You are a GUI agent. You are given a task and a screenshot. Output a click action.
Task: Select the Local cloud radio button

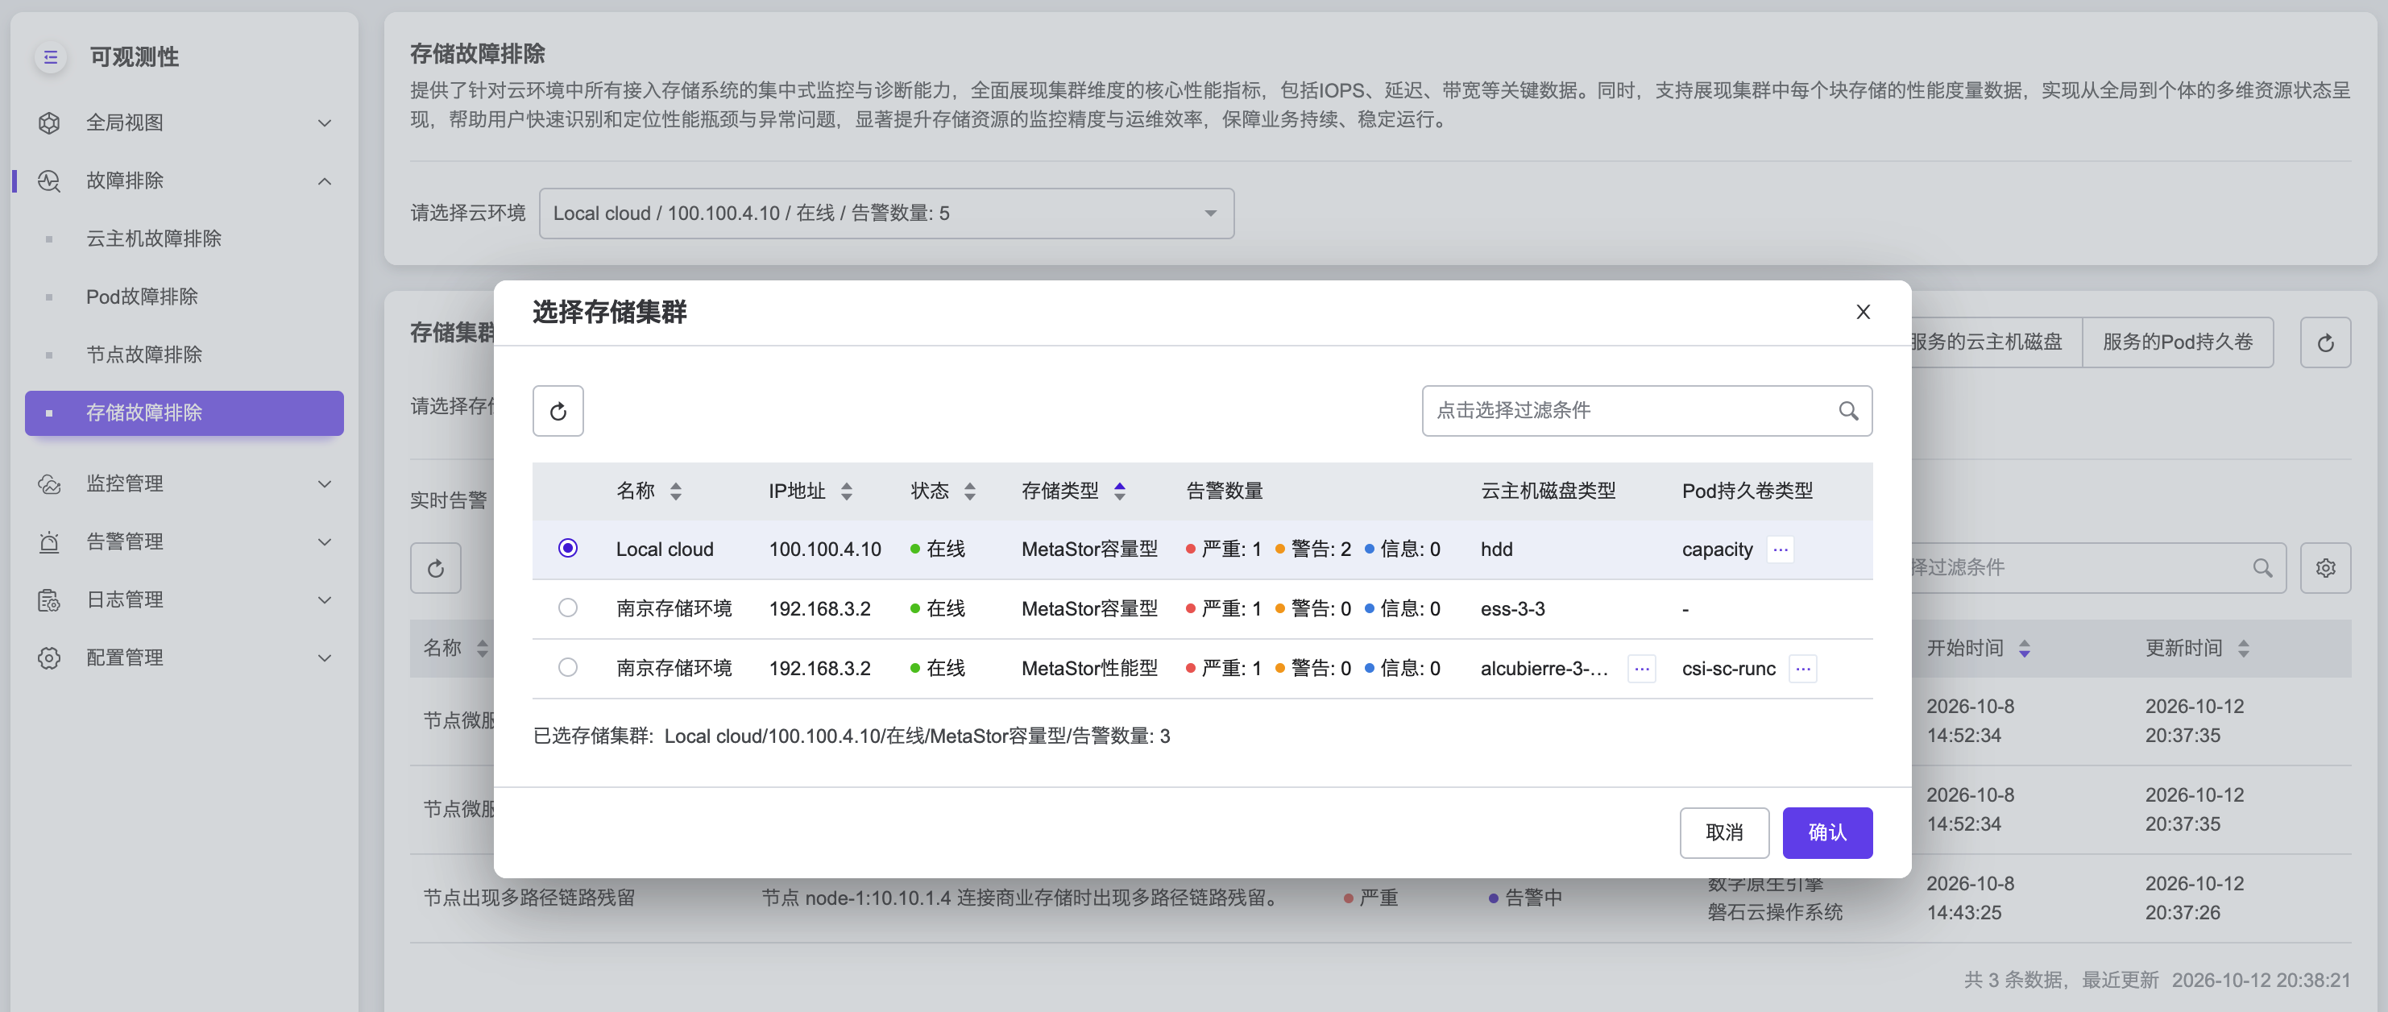point(568,549)
